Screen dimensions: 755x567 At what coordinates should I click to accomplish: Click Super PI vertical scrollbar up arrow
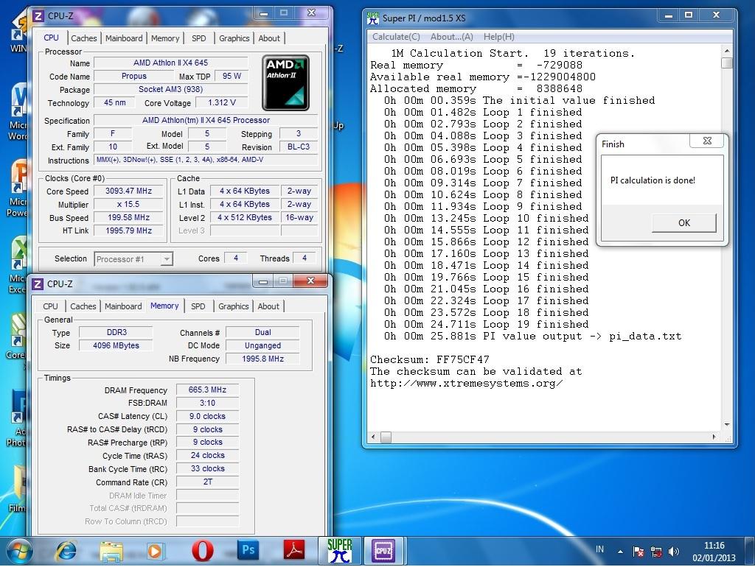click(726, 51)
